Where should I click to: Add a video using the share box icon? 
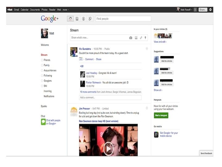(136, 38)
